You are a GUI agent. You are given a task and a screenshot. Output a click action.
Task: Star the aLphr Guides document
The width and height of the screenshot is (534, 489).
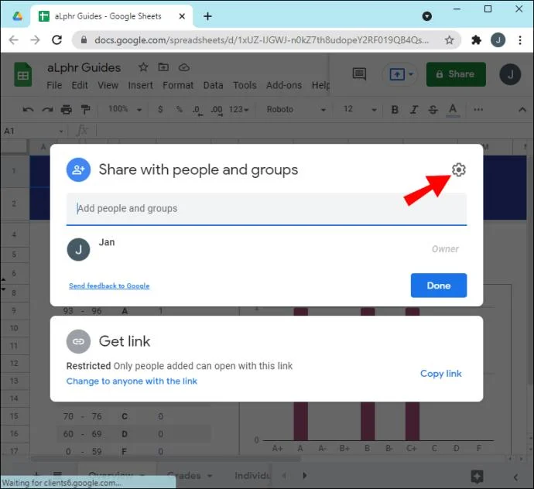[x=143, y=67]
